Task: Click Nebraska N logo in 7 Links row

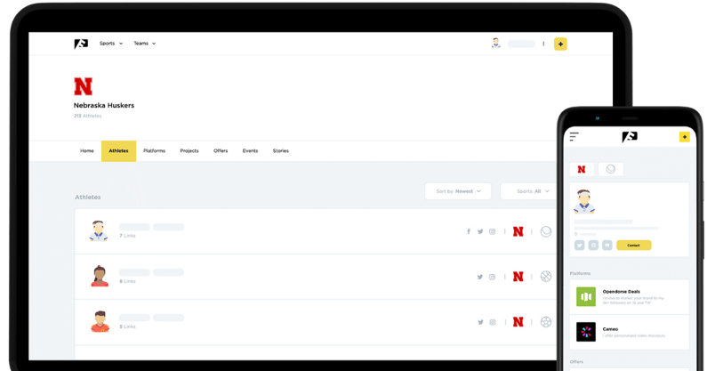Action: (x=518, y=231)
